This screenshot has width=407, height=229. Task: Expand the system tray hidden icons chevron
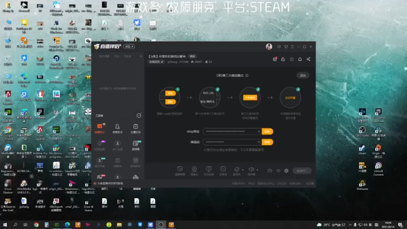pyautogui.click(x=350, y=224)
